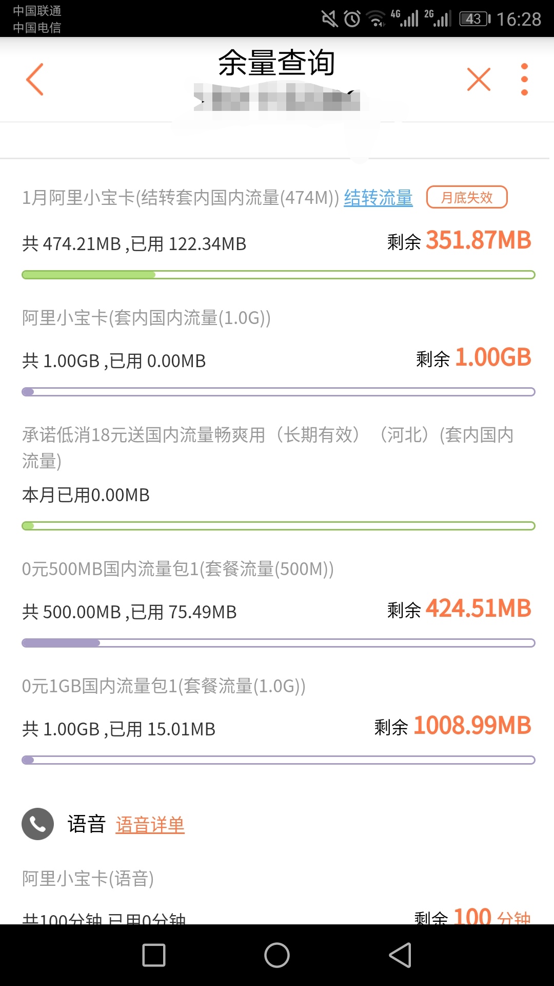Tap the orange back arrow

(35, 80)
